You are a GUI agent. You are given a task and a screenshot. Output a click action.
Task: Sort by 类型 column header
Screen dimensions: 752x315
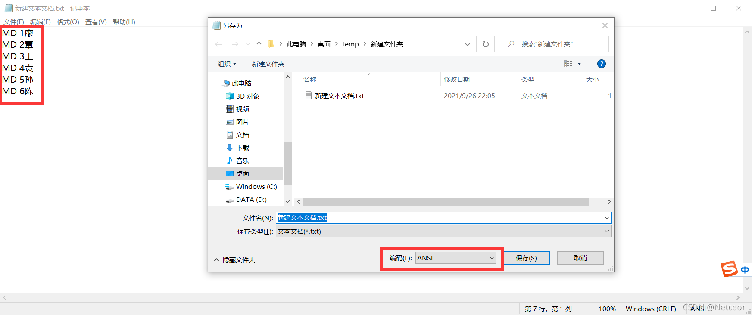point(528,79)
